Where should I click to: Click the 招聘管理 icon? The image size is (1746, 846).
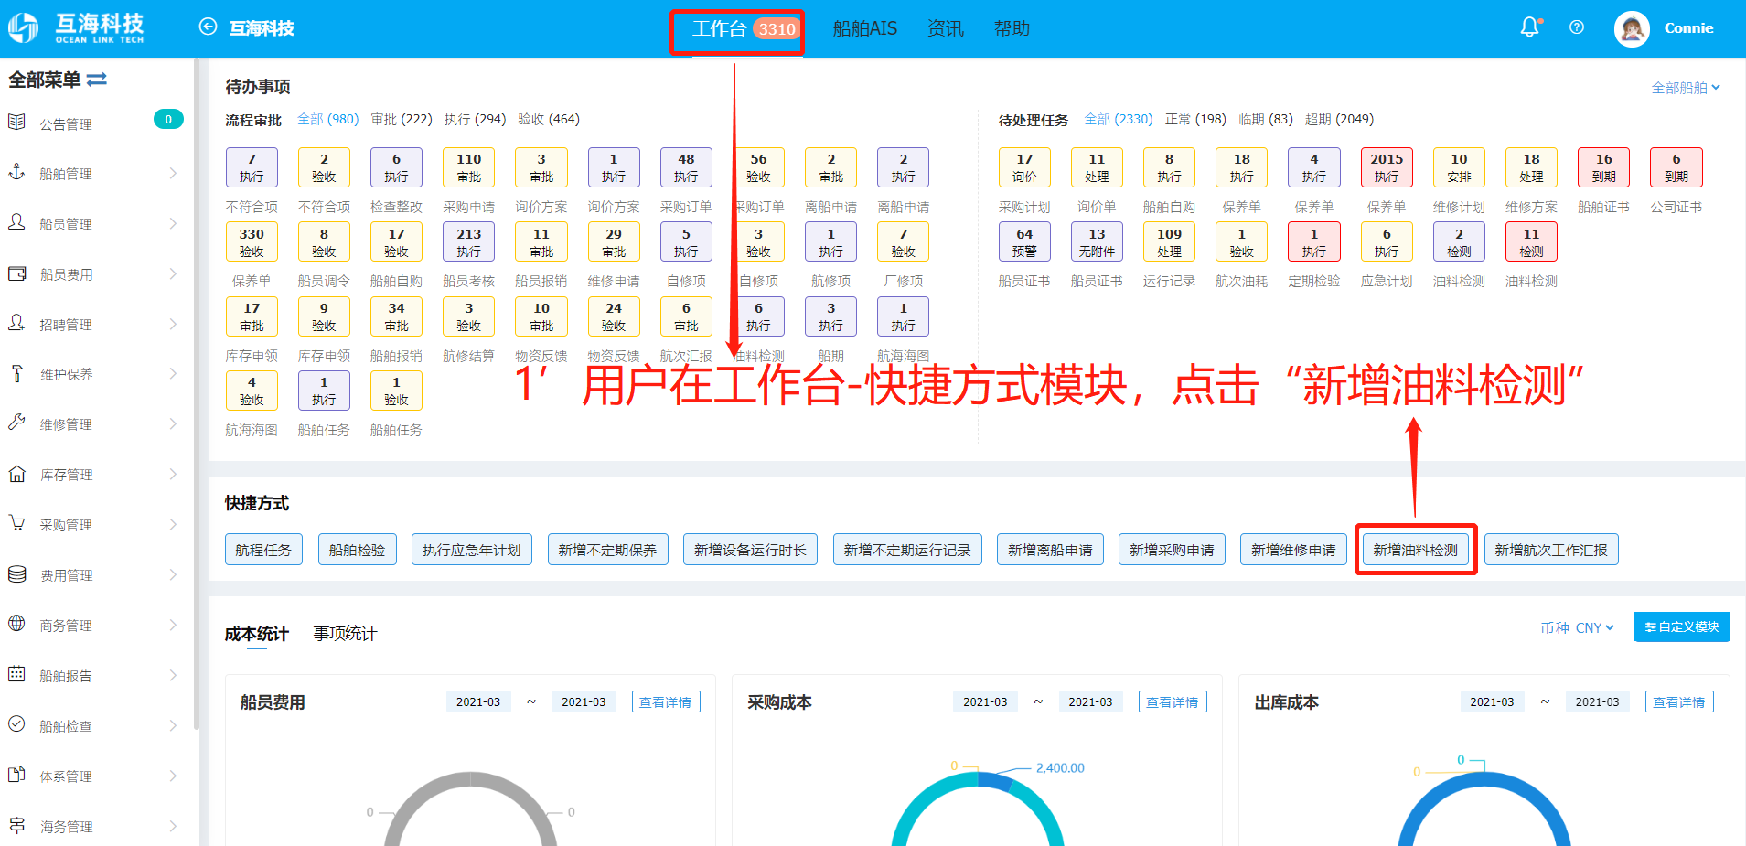click(x=16, y=323)
